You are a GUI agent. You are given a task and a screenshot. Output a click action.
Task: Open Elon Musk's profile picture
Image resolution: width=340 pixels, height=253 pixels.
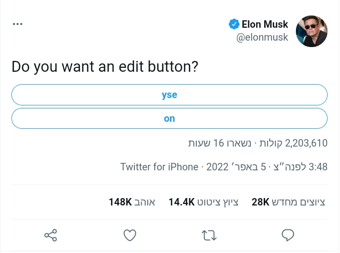[x=311, y=31]
